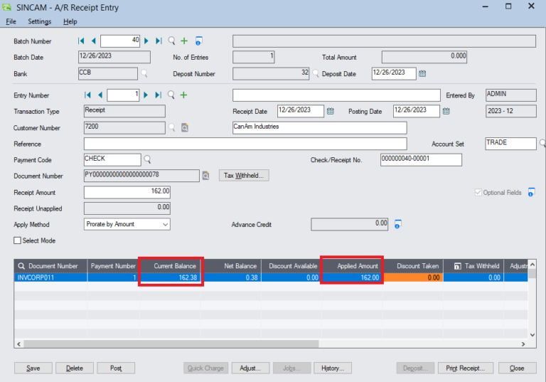Click the Post button
546x382 pixels.
pyautogui.click(x=116, y=368)
